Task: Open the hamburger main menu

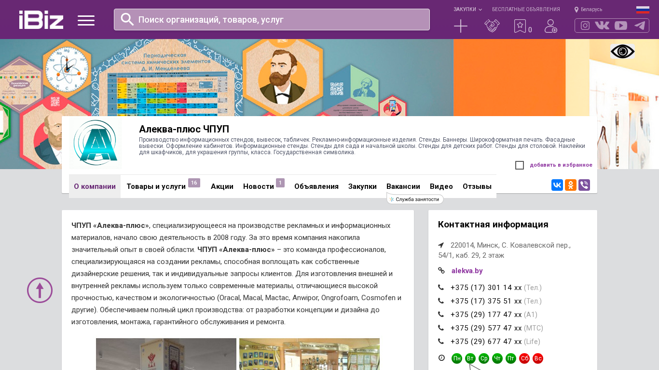Action: (86, 20)
